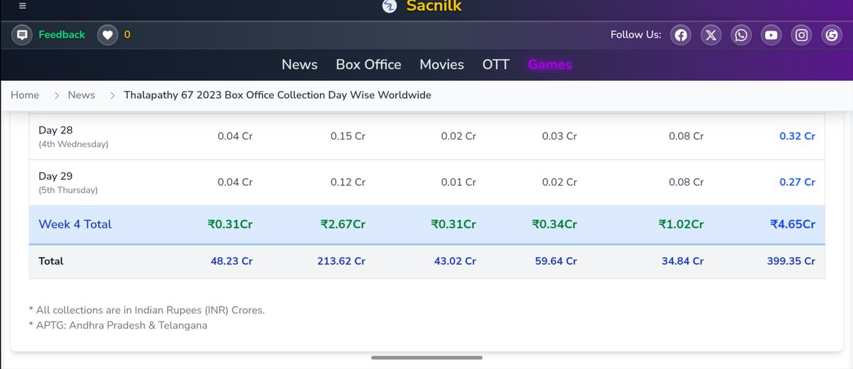Screen dimensions: 853x369
Task: Click the Indian Rupees footnote text
Action: point(146,310)
